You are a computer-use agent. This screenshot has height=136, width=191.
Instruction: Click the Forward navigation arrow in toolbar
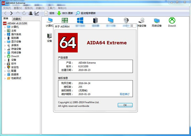click(x=11, y=13)
